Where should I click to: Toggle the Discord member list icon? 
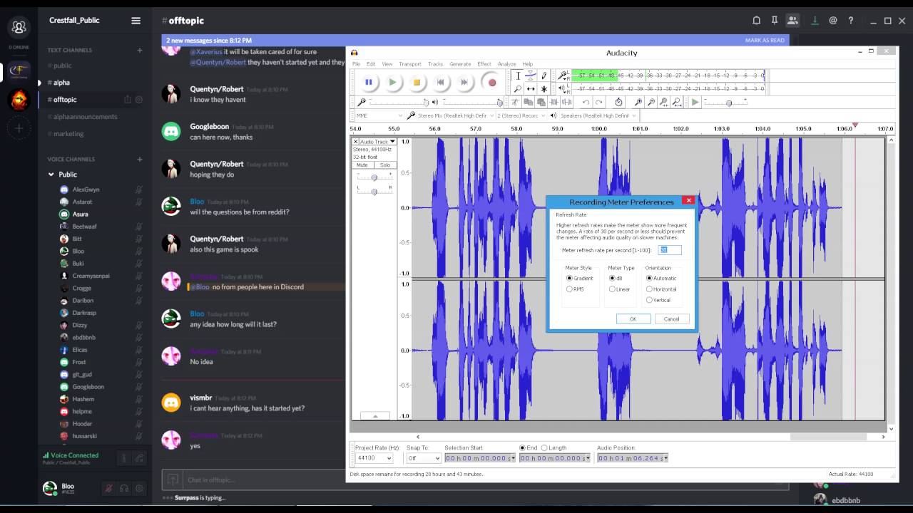(792, 21)
